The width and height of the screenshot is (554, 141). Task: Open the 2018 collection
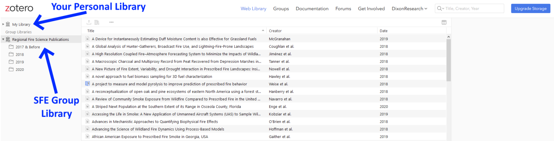[20, 55]
